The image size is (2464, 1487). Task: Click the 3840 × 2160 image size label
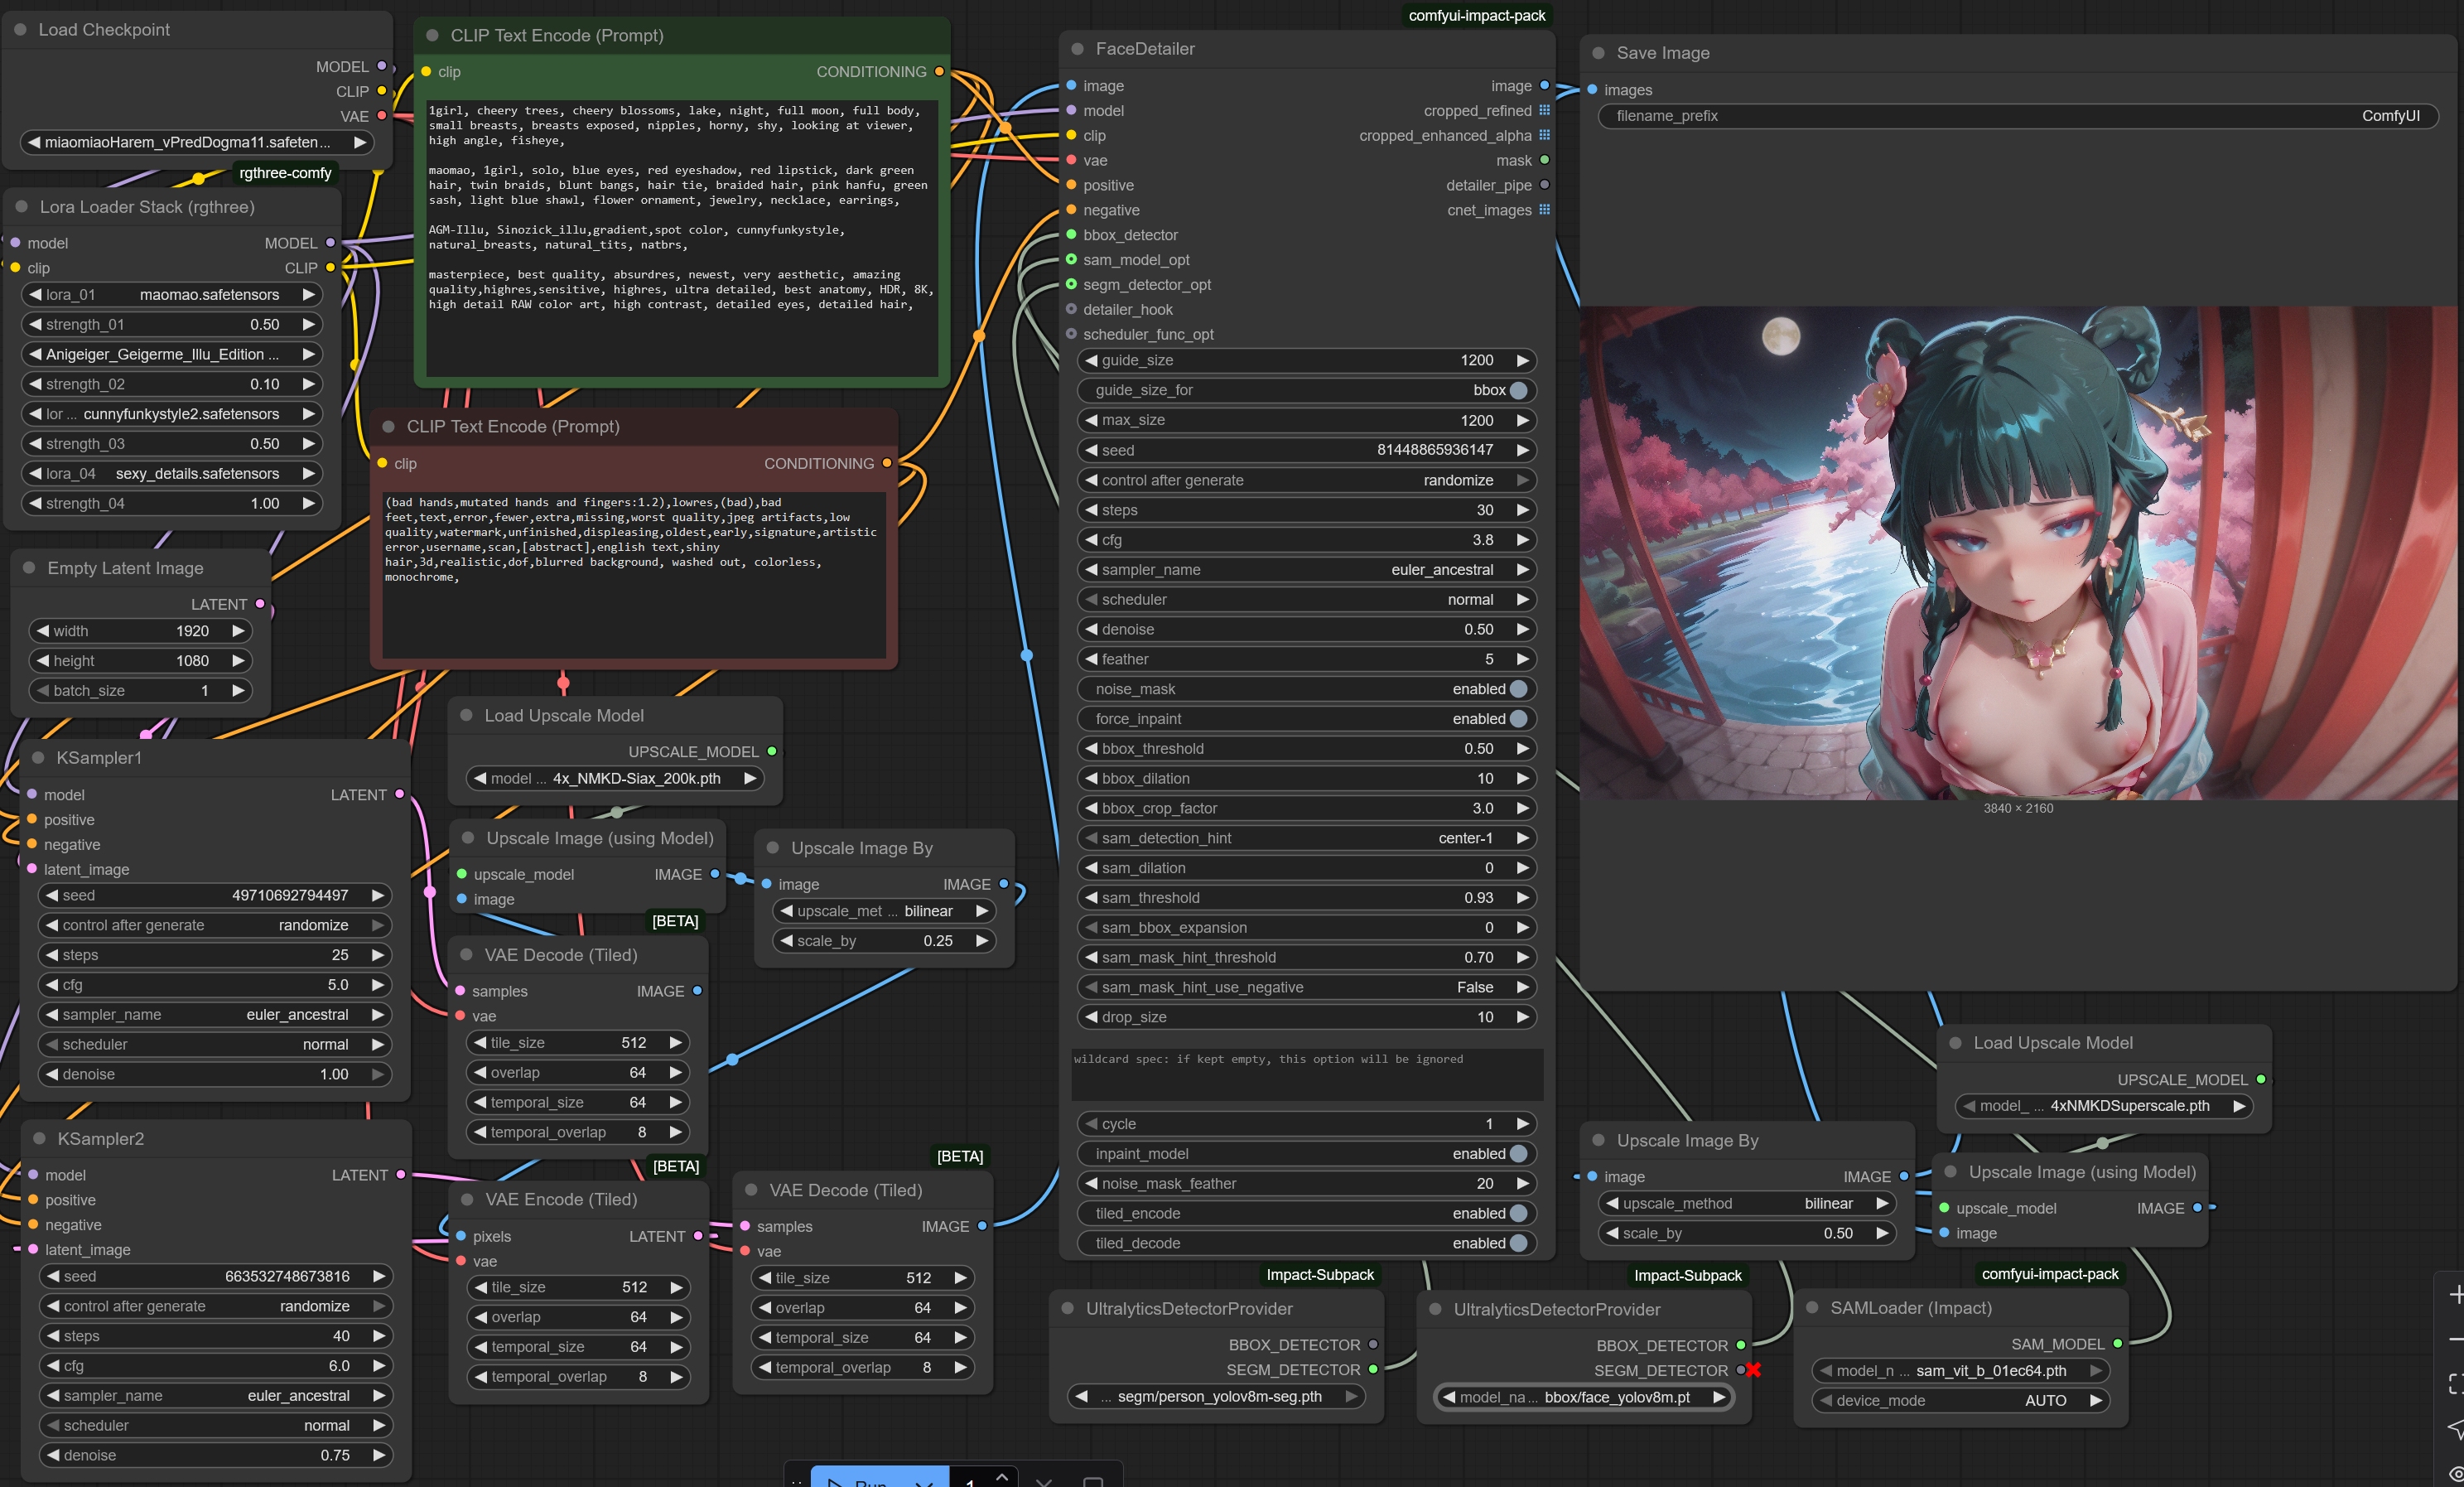click(2018, 808)
